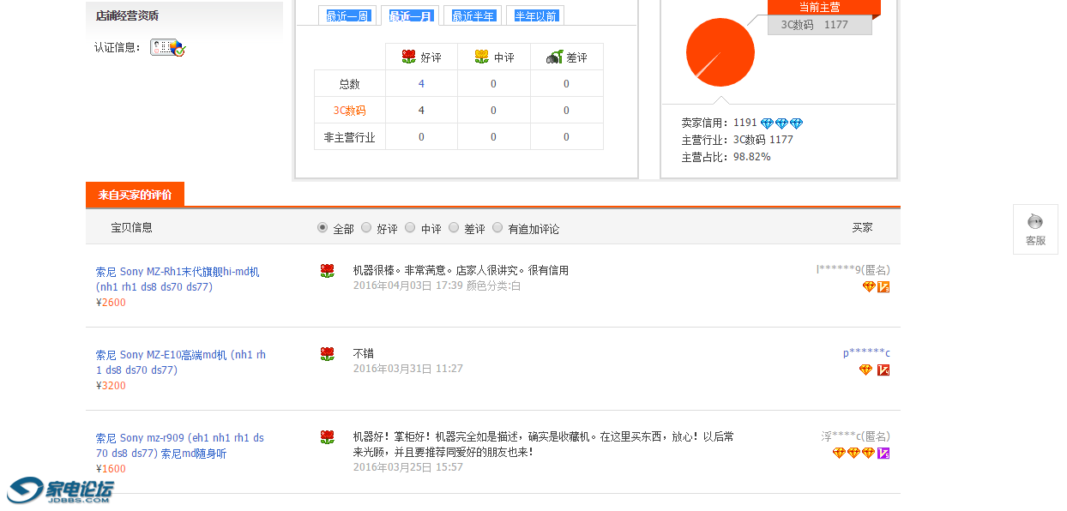Click the 主营占比 98.82% text
The image size is (1067, 511).
[726, 157]
